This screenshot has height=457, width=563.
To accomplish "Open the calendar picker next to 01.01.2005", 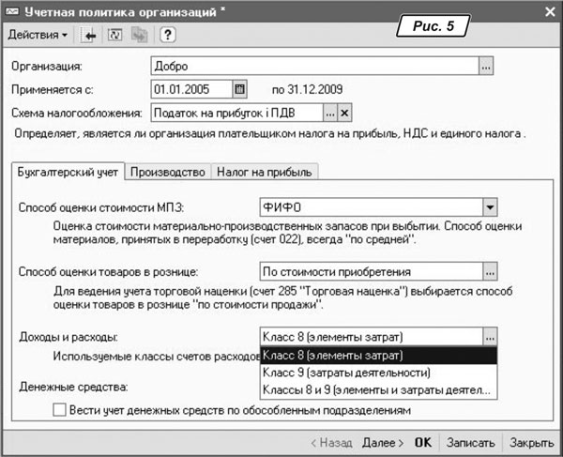I will tap(239, 90).
